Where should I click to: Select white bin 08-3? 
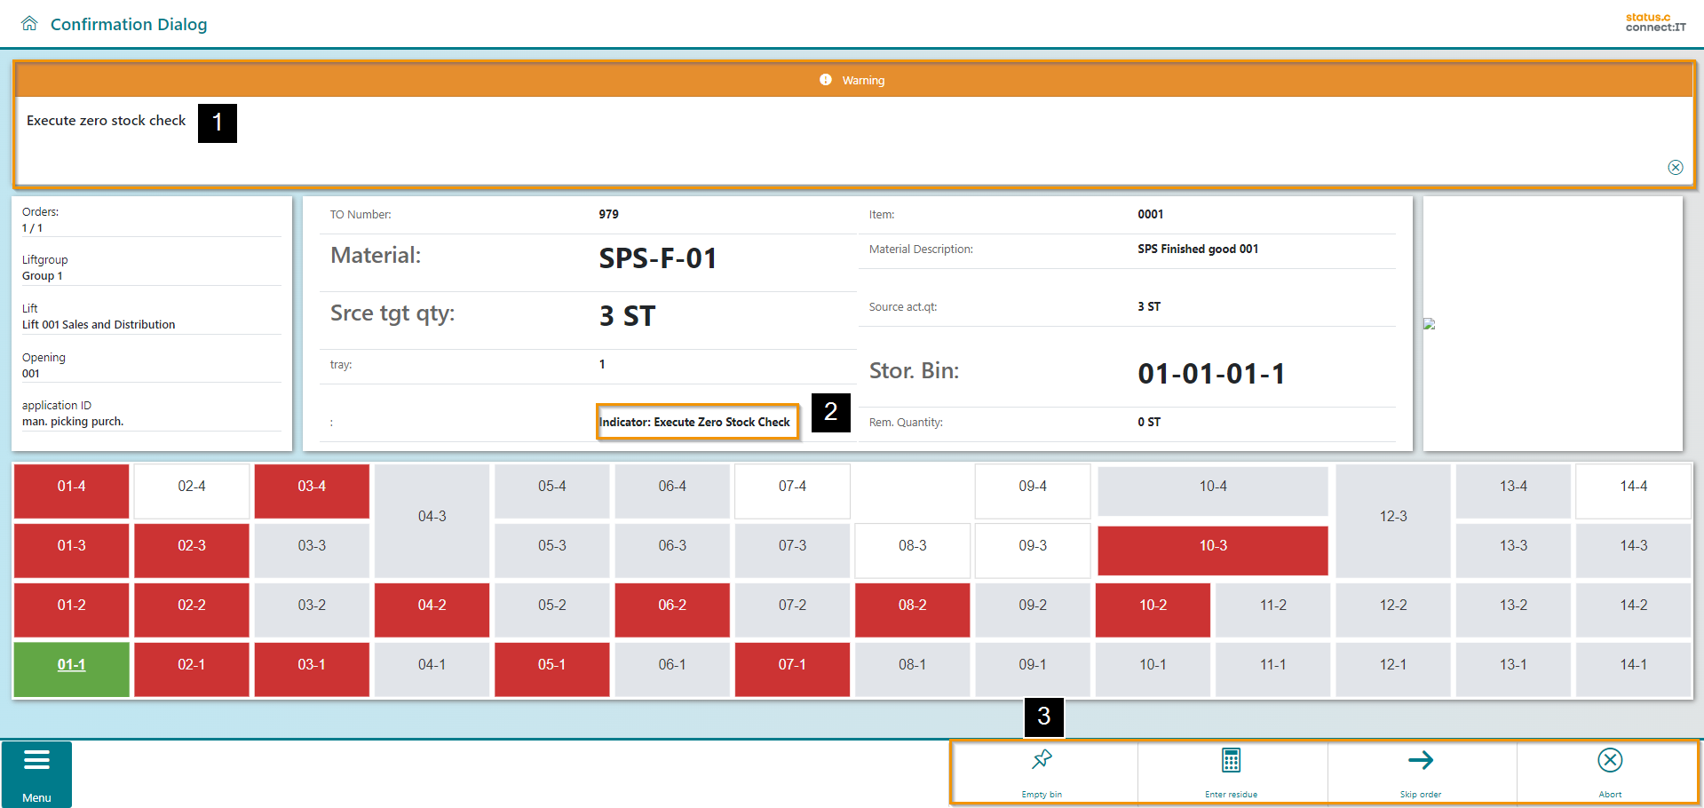tap(912, 546)
